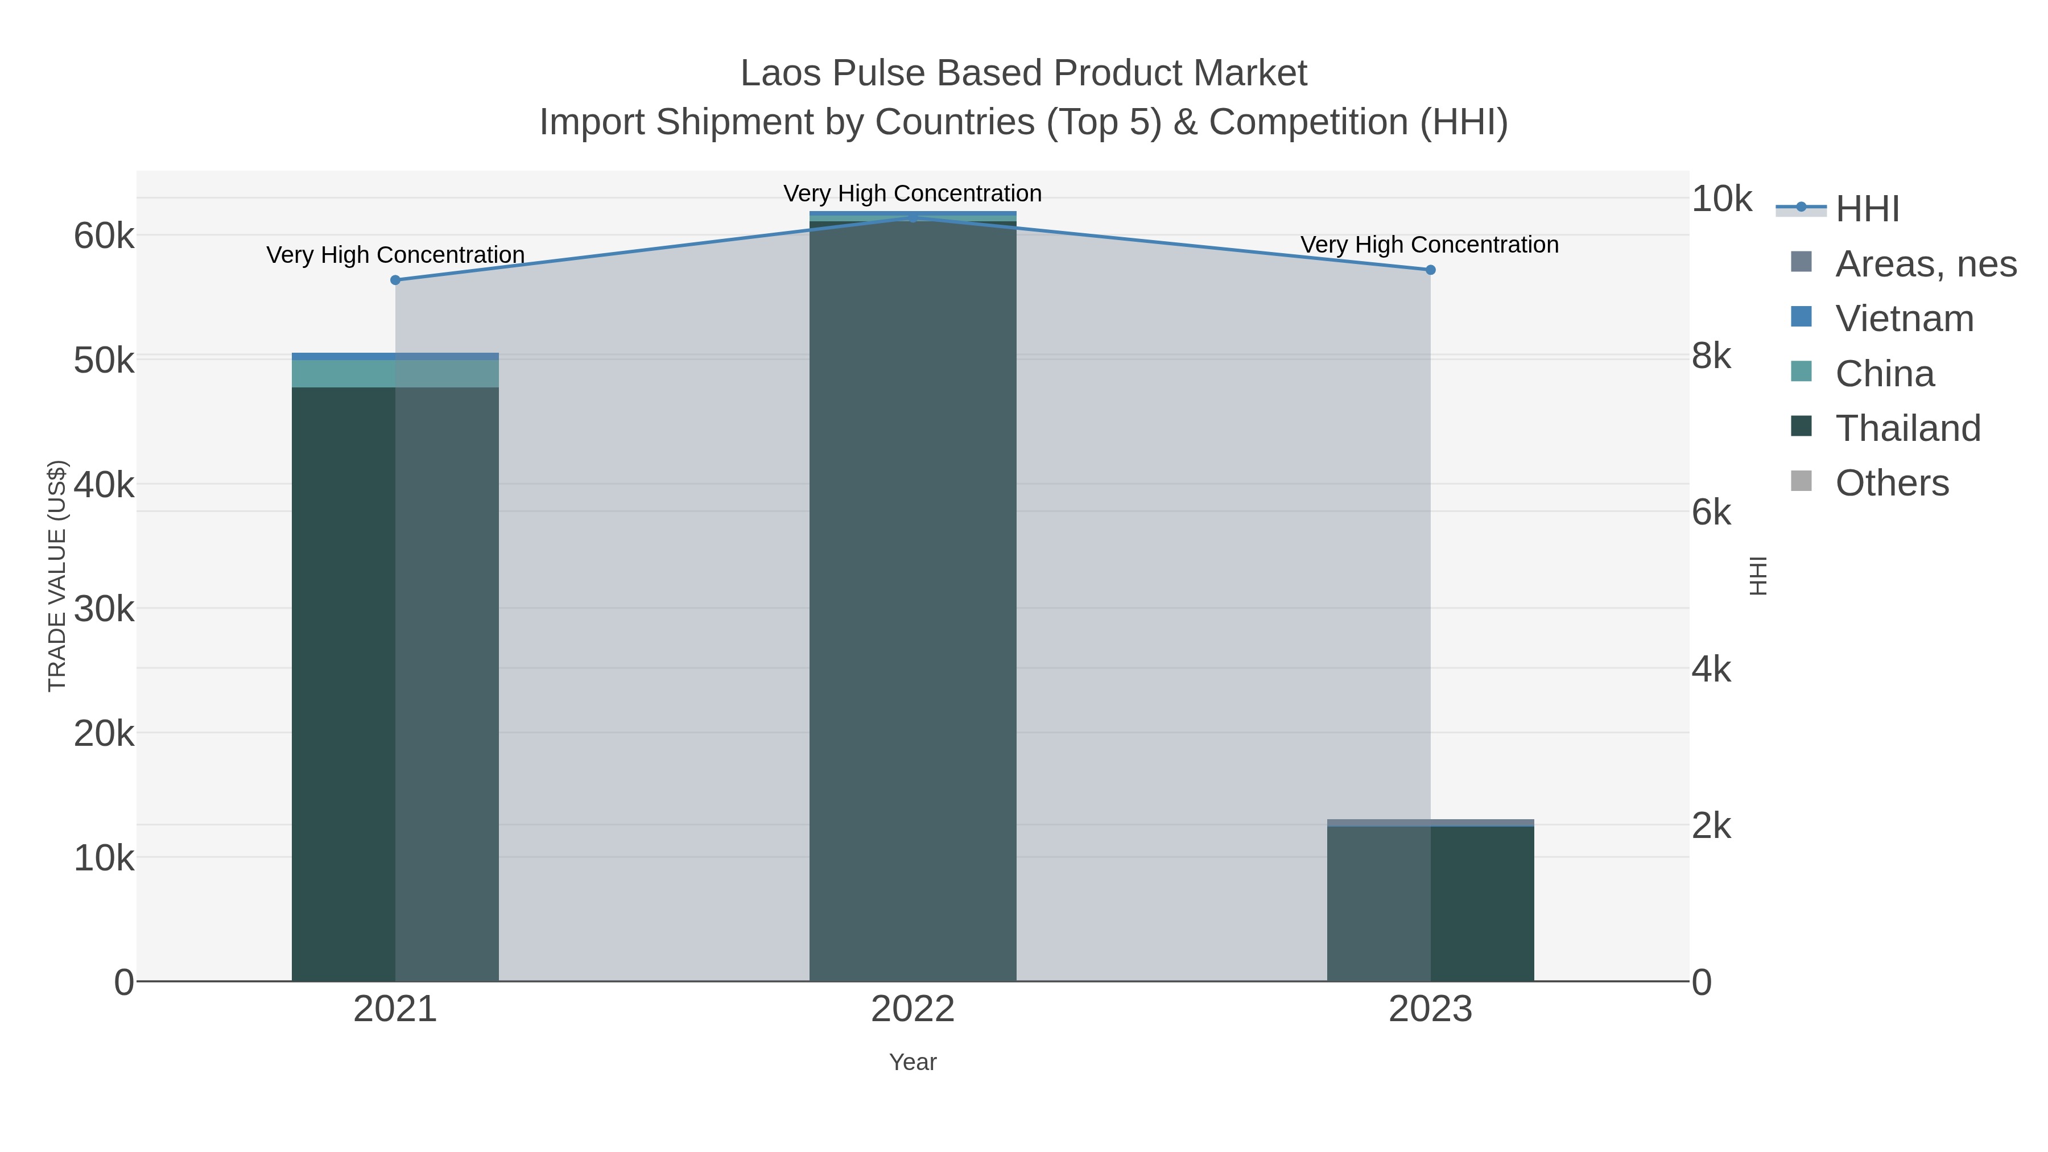Image resolution: width=2048 pixels, height=1152 pixels.
Task: Click the 20k left axis tick
Action: (104, 734)
